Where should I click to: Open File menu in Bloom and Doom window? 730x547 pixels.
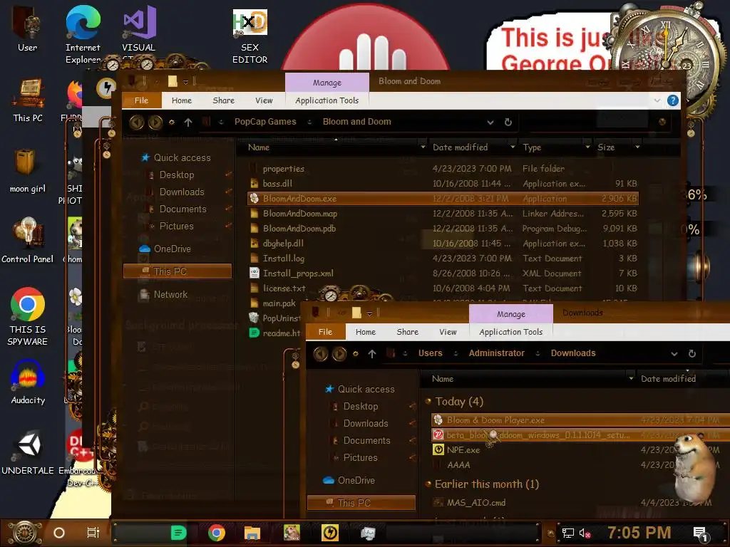pos(142,100)
